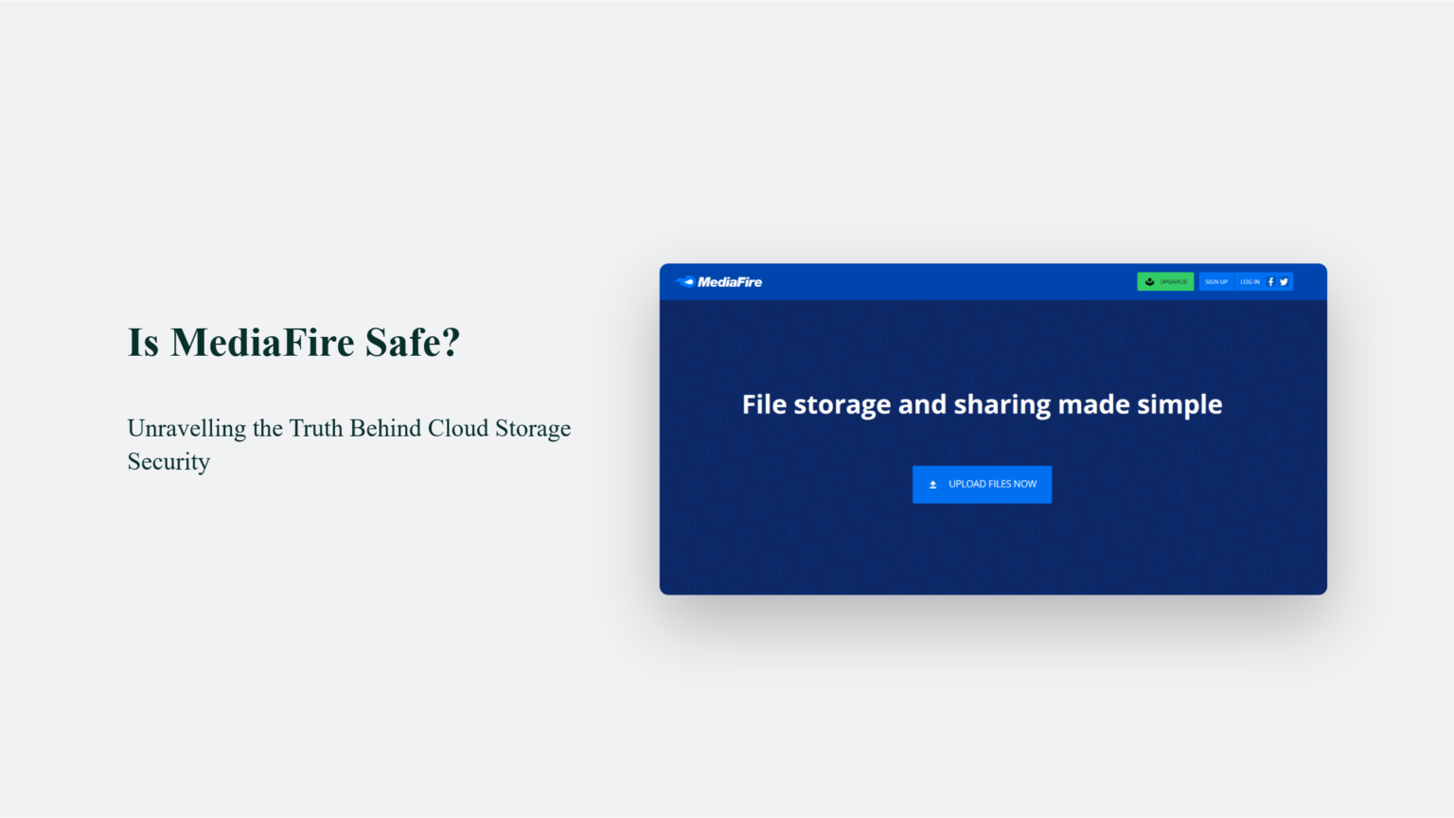This screenshot has height=818, width=1454.
Task: Select the MediaFire wordmark in the navbar
Action: point(731,281)
